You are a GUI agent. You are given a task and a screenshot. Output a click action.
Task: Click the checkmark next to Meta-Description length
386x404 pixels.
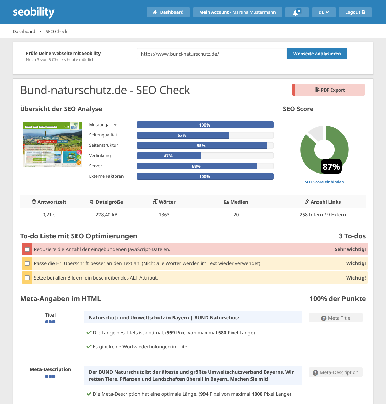(89, 394)
